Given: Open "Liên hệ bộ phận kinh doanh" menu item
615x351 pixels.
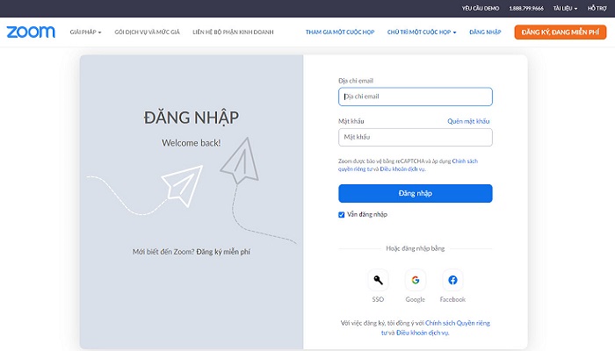Looking at the screenshot, I should point(233,32).
